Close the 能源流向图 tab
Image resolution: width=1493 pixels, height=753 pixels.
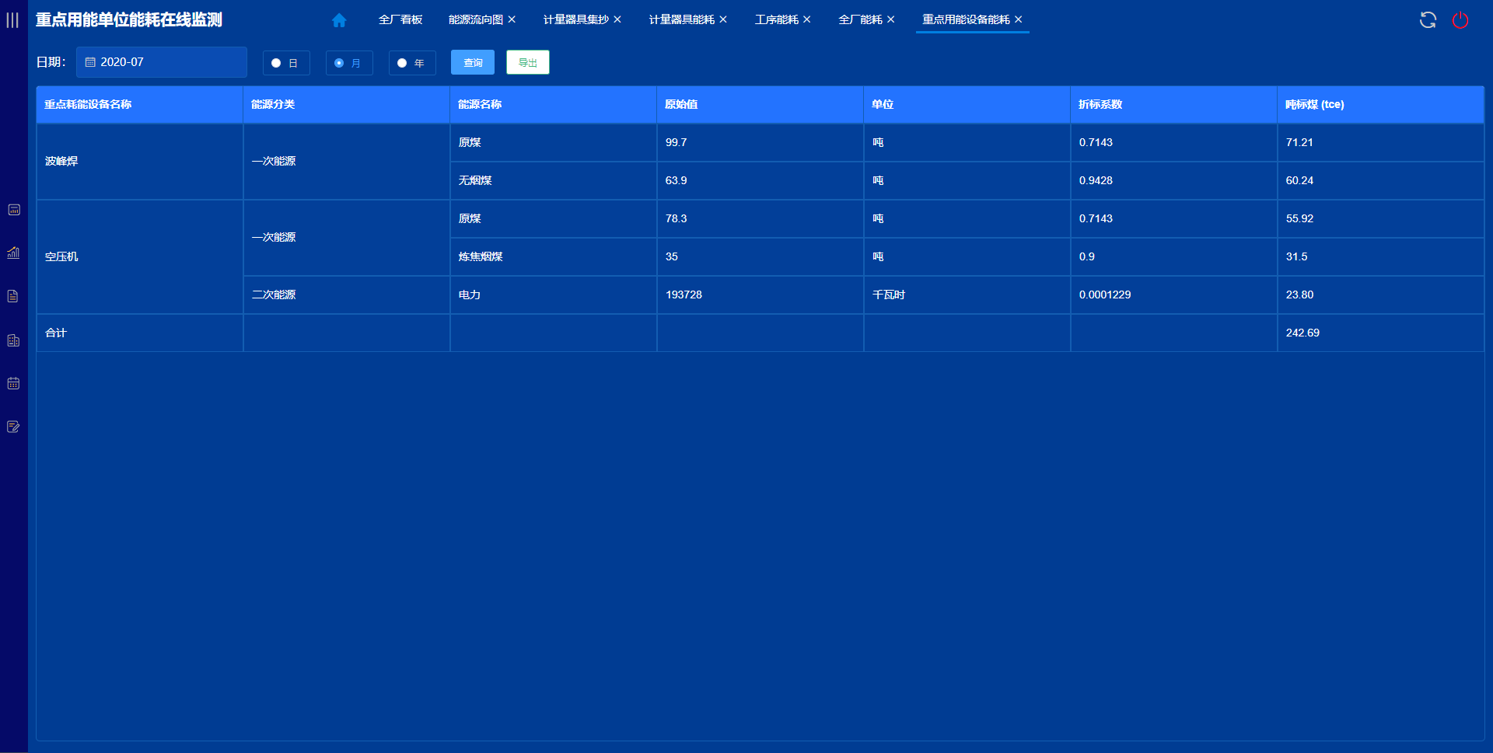pos(512,19)
